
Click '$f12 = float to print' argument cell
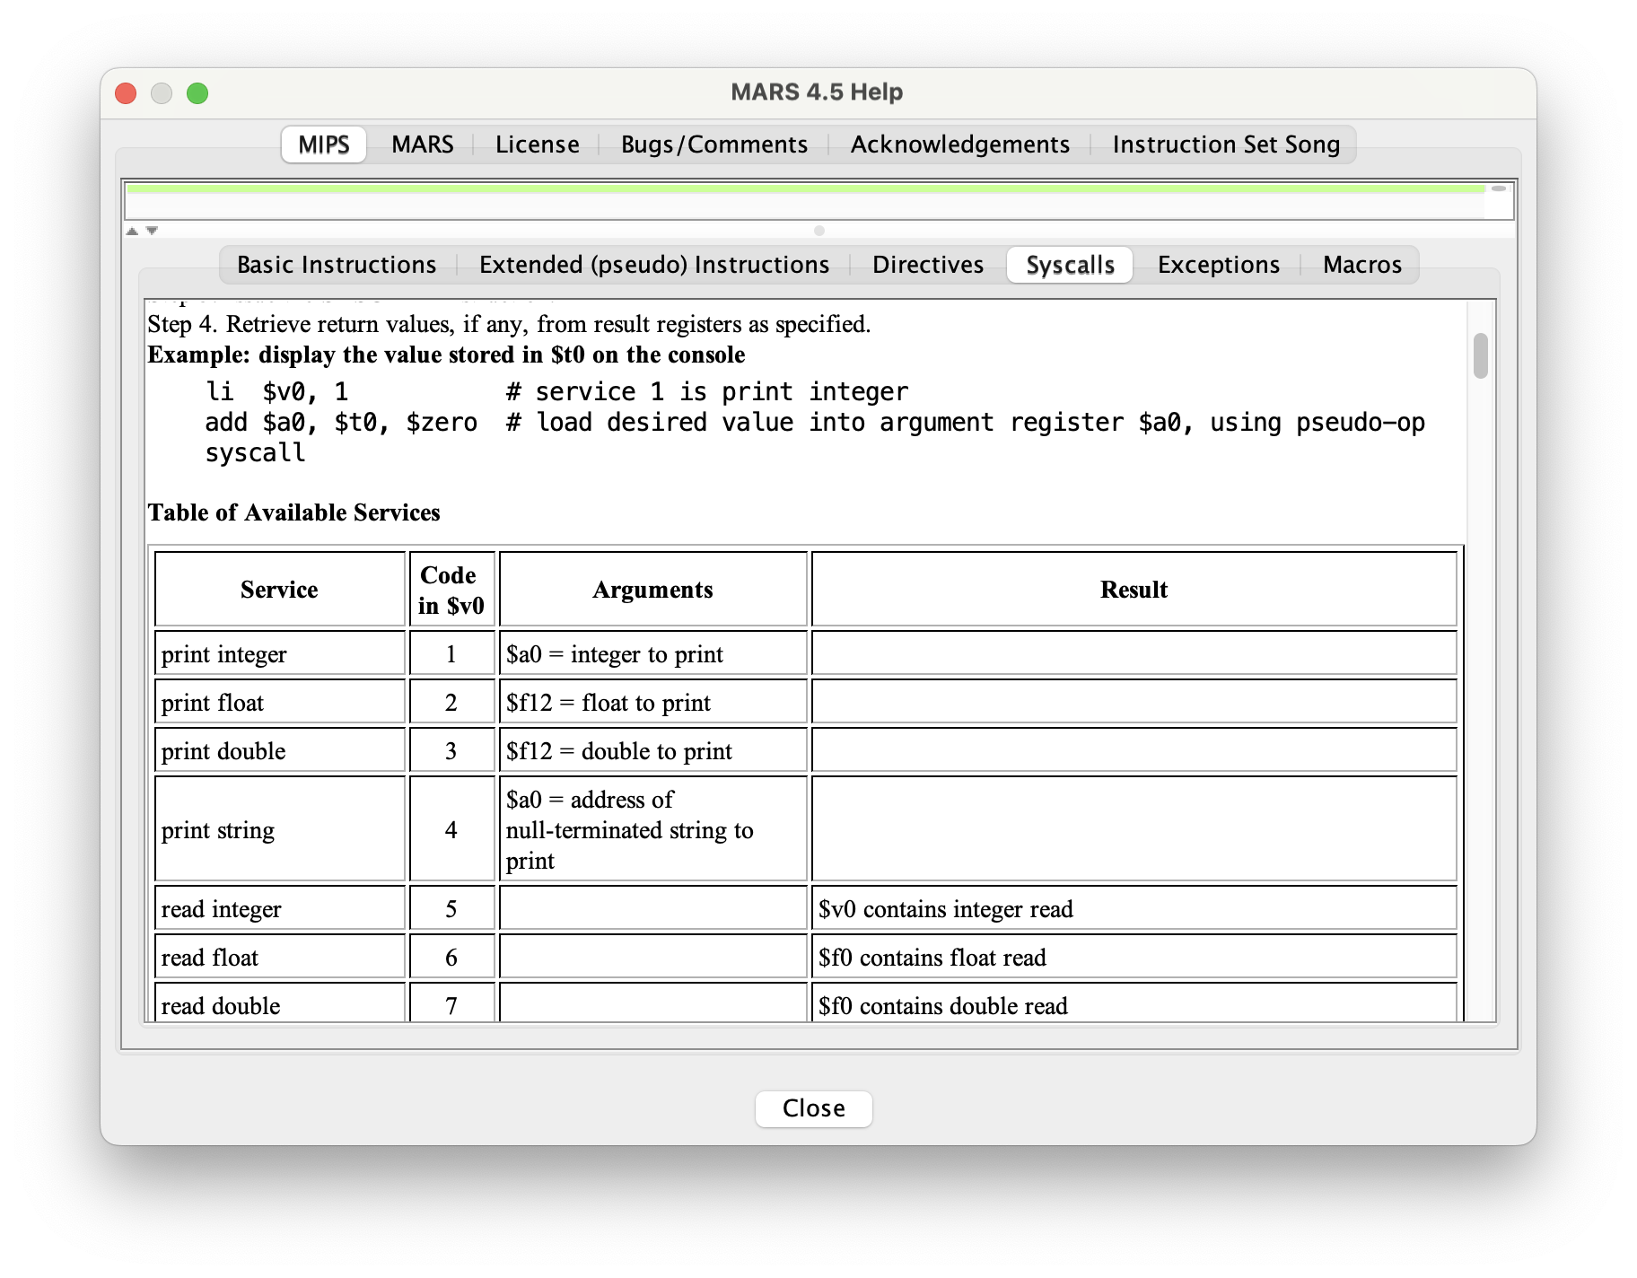click(653, 703)
